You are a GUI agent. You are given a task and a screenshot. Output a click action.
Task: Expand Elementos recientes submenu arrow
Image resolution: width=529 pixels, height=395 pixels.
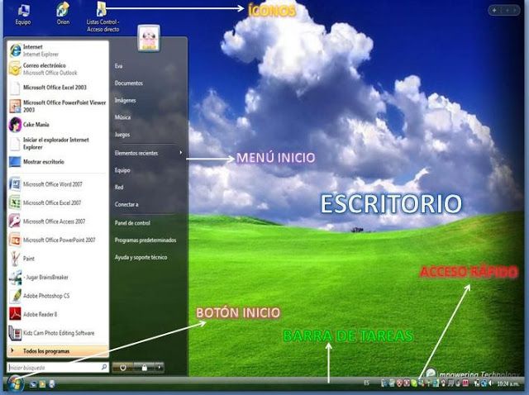coord(181,153)
